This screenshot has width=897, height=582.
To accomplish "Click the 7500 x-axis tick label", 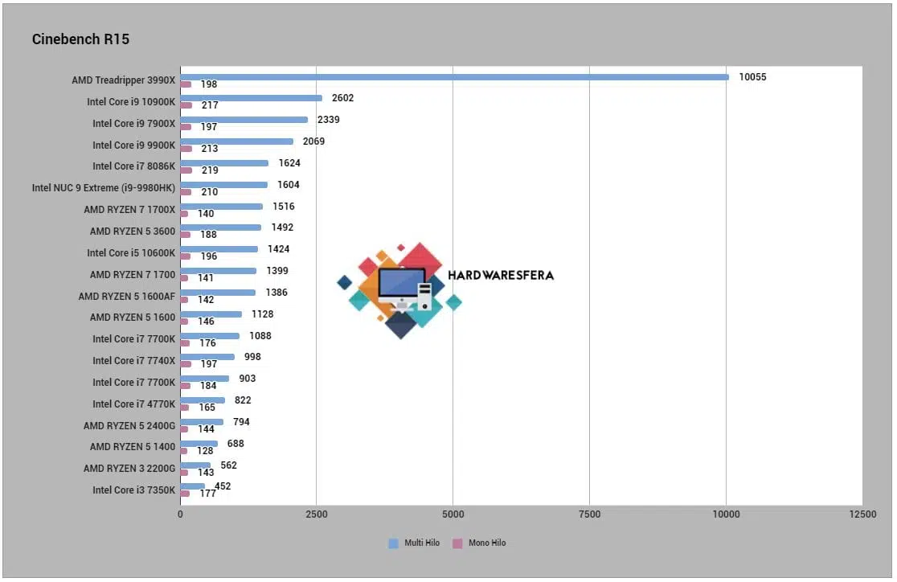I will [590, 514].
